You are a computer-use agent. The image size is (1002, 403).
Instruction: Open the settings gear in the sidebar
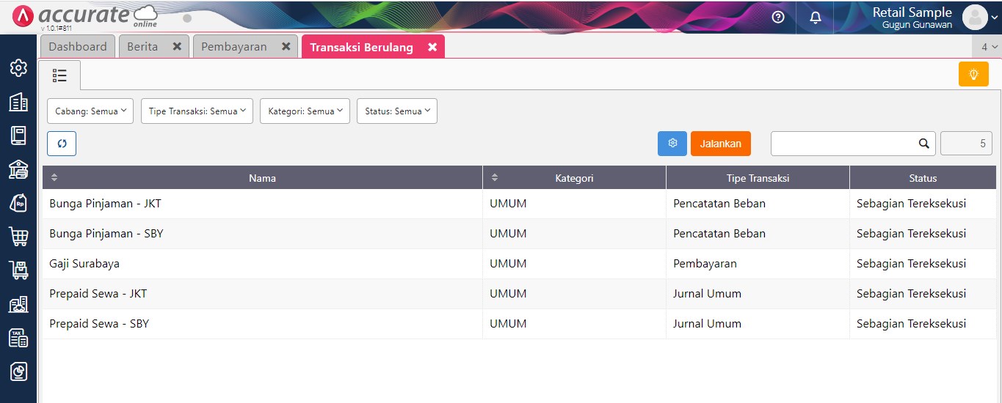[x=18, y=68]
